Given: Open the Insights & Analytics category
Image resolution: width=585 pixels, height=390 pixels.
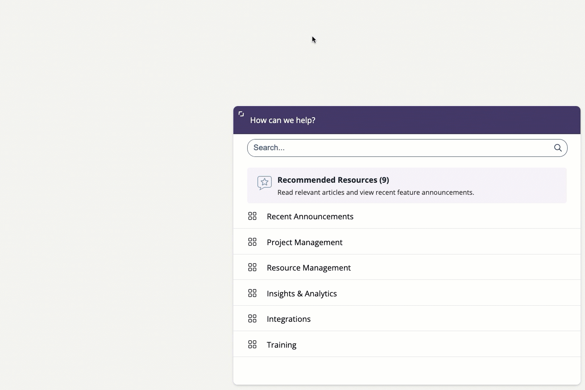Looking at the screenshot, I should coord(407,293).
